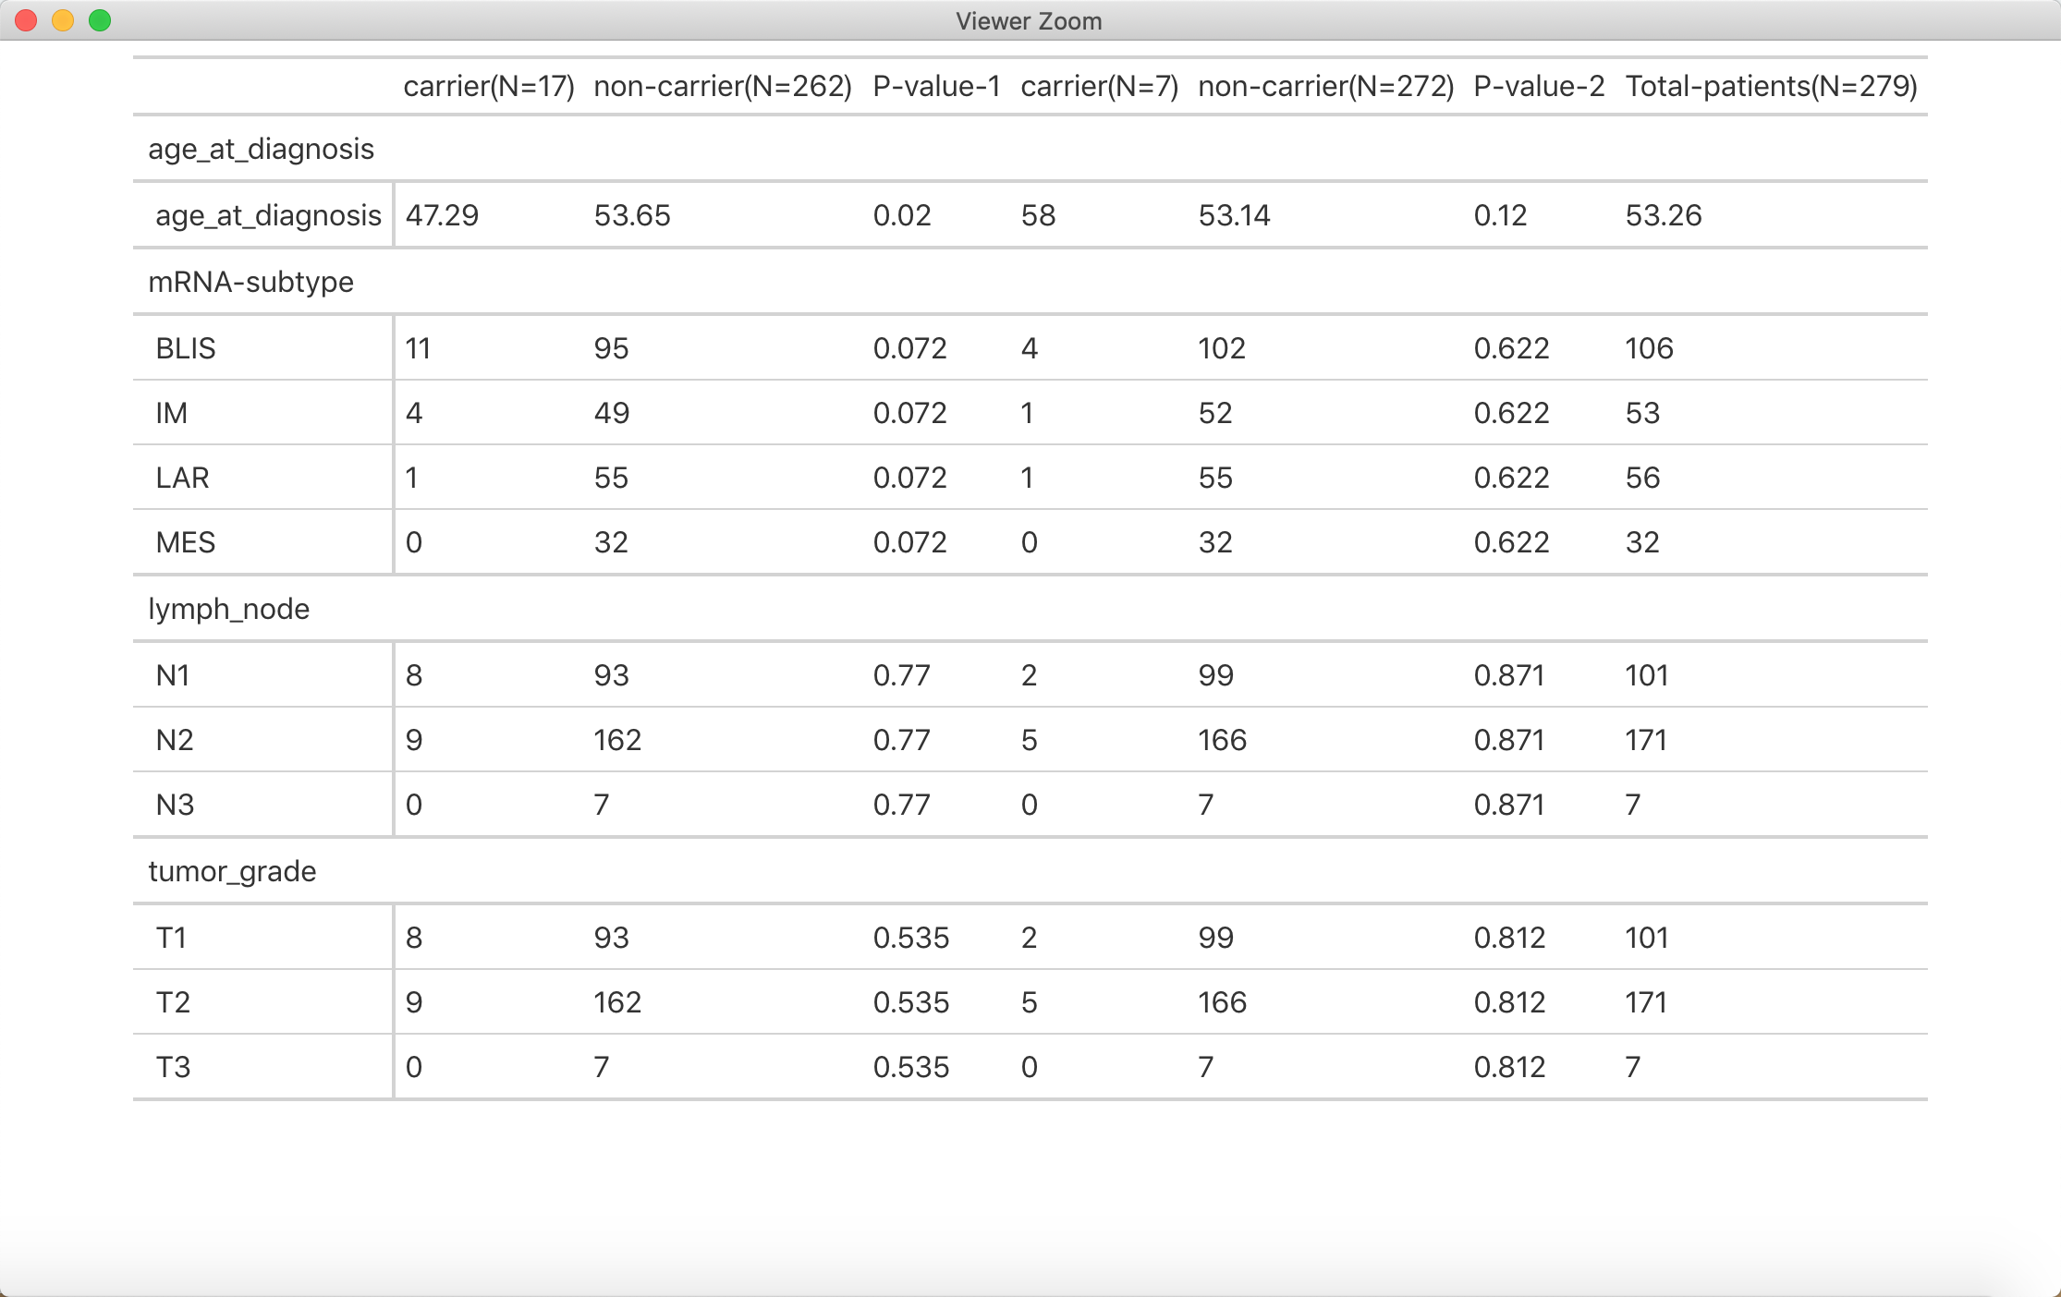This screenshot has height=1297, width=2061.
Task: Click the 53.26 total age cell
Action: pos(1664,215)
